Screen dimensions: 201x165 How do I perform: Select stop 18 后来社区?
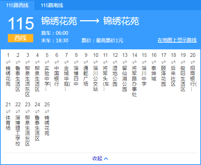click(x=173, y=76)
